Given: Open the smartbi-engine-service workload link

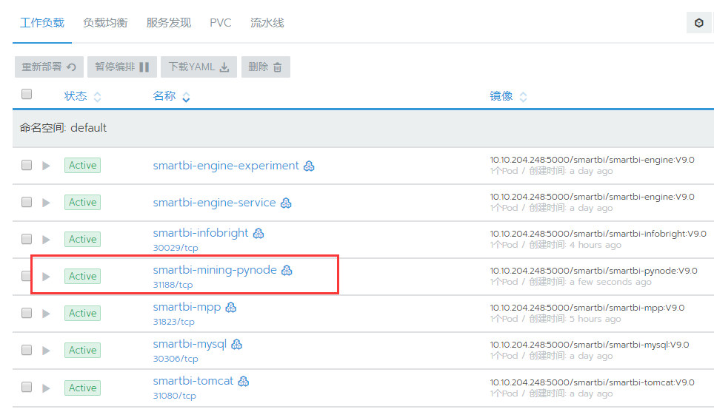Looking at the screenshot, I should point(215,203).
